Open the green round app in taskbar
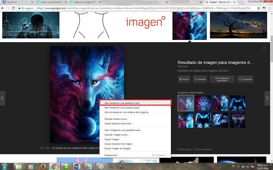Viewport: 273px width, 170px height. pos(66,167)
